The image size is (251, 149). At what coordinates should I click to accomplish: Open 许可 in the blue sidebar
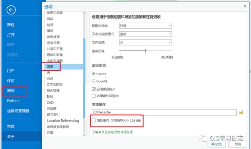[11, 81]
